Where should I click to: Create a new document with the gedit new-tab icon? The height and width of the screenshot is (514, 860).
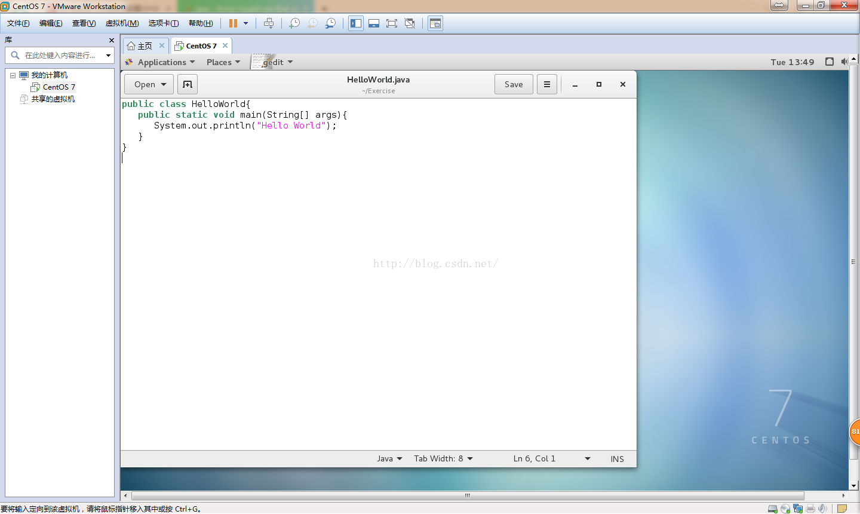pyautogui.click(x=188, y=84)
